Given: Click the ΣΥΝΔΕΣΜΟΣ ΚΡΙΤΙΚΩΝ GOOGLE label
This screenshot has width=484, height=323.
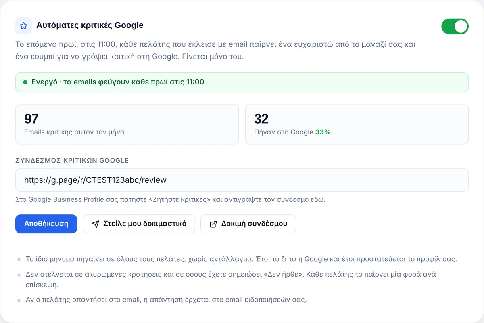Looking at the screenshot, I should (72, 160).
